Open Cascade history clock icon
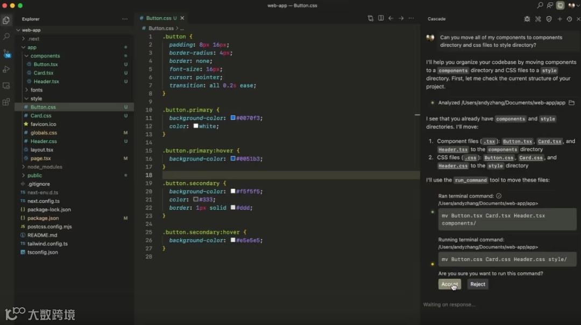 (x=570, y=19)
